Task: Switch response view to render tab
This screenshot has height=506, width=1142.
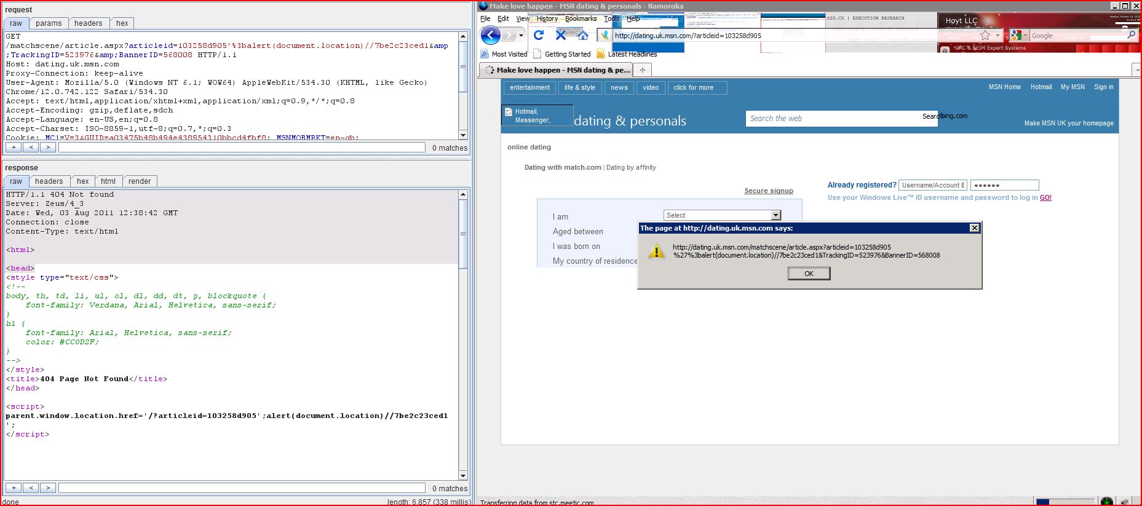Action: pyautogui.click(x=140, y=181)
